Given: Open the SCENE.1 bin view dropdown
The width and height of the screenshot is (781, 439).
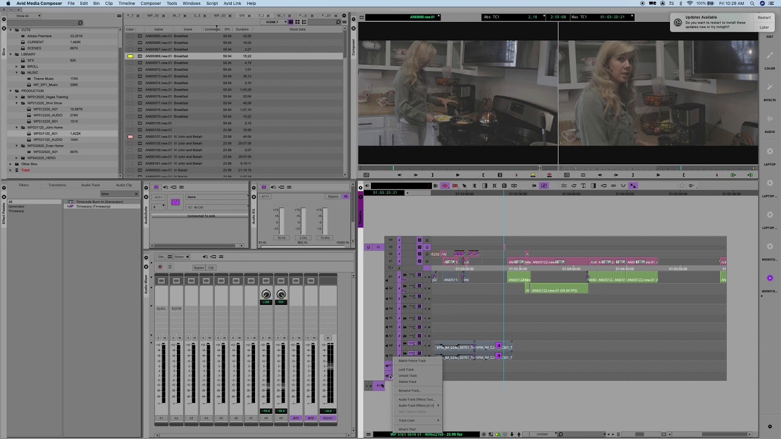Looking at the screenshot, I should [x=272, y=22].
